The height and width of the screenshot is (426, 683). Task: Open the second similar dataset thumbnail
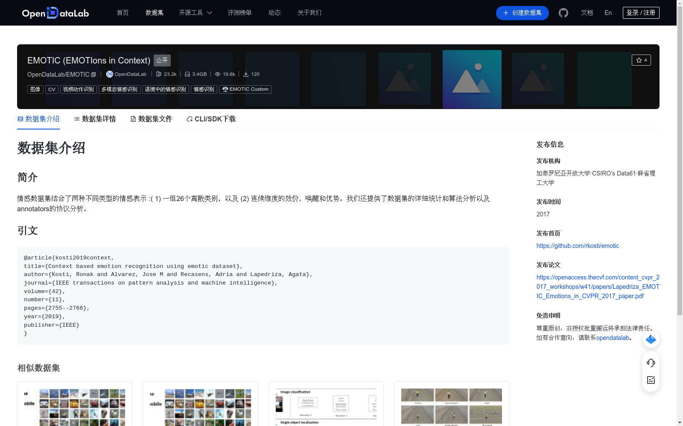coord(200,407)
